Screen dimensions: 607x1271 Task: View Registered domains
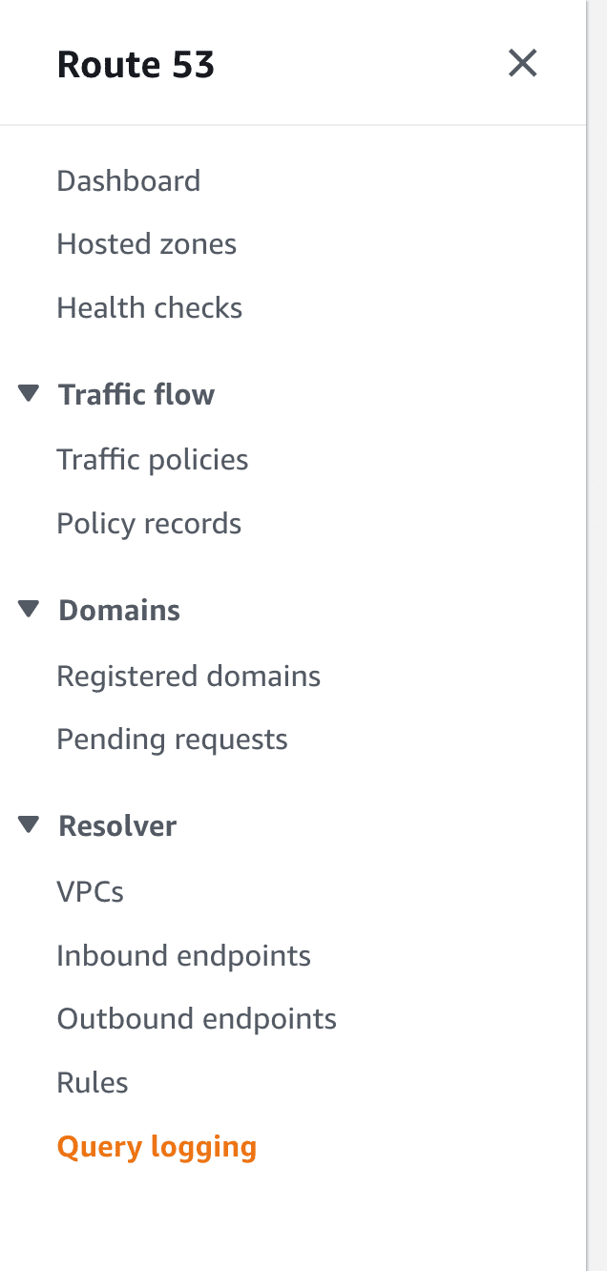point(189,677)
